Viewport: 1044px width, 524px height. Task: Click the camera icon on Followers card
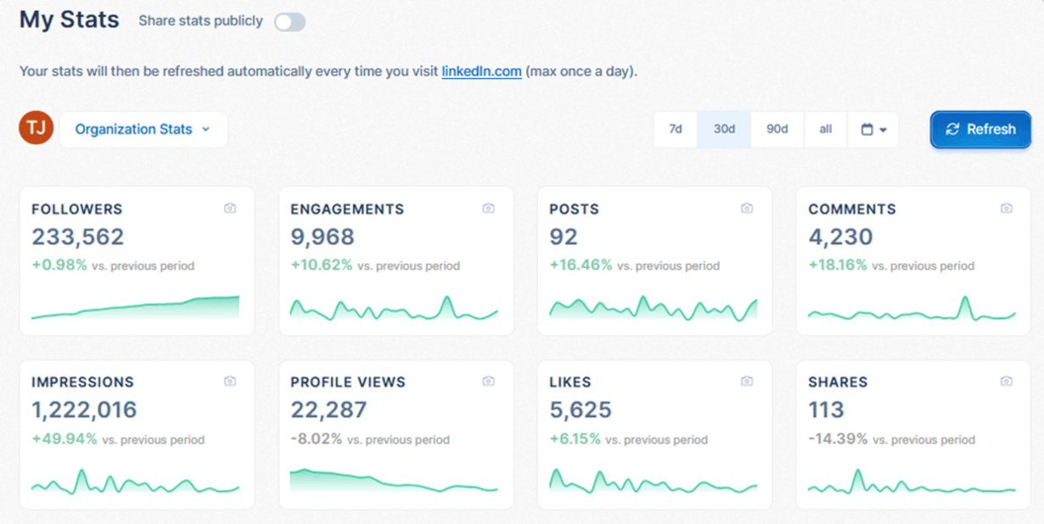pyautogui.click(x=230, y=209)
